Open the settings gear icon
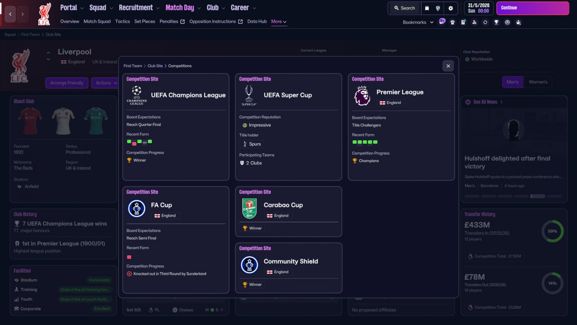 click(451, 8)
